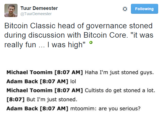
Task: Open the Tuur Demeester display name link
Action: (39, 8)
